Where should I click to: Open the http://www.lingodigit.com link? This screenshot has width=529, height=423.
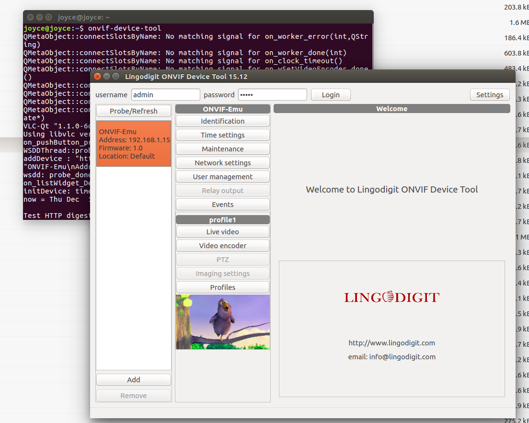coord(391,343)
